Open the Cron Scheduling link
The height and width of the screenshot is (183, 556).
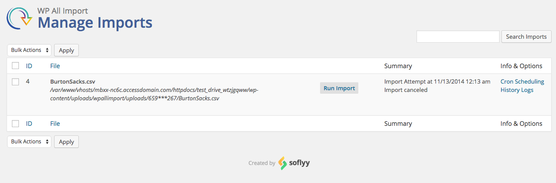(x=522, y=81)
